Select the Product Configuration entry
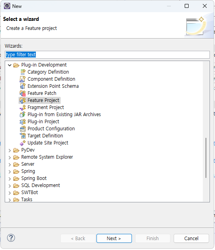Screen dimensions: 215x250 (51, 128)
